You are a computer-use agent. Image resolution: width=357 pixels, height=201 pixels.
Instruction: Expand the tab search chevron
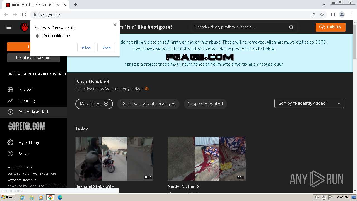pos(324,5)
